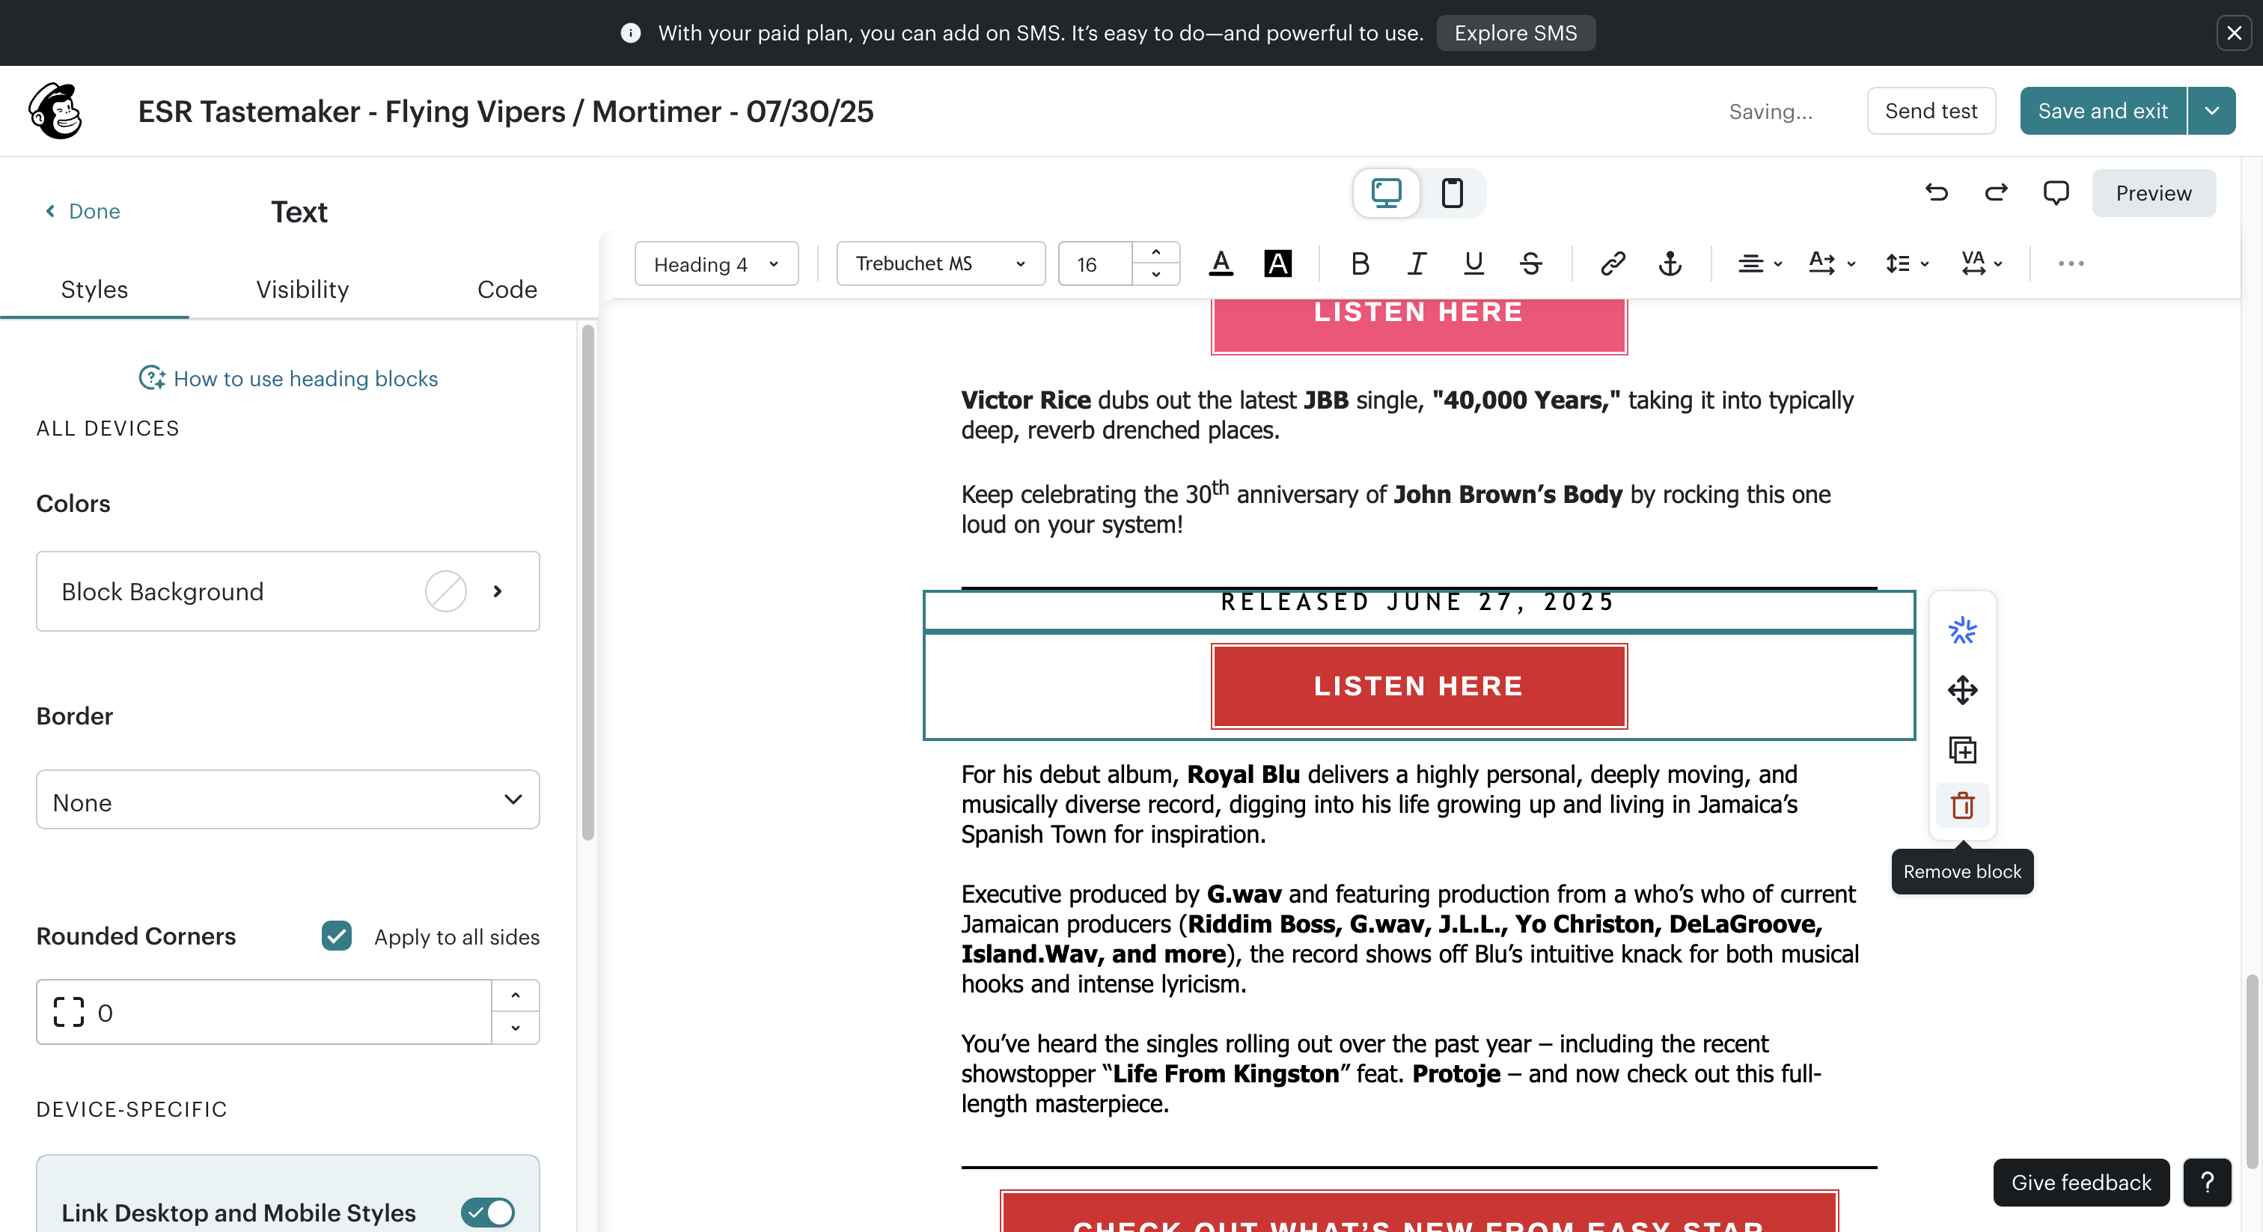This screenshot has height=1232, width=2263.
Task: Switch to the Styles tab
Action: click(x=94, y=289)
